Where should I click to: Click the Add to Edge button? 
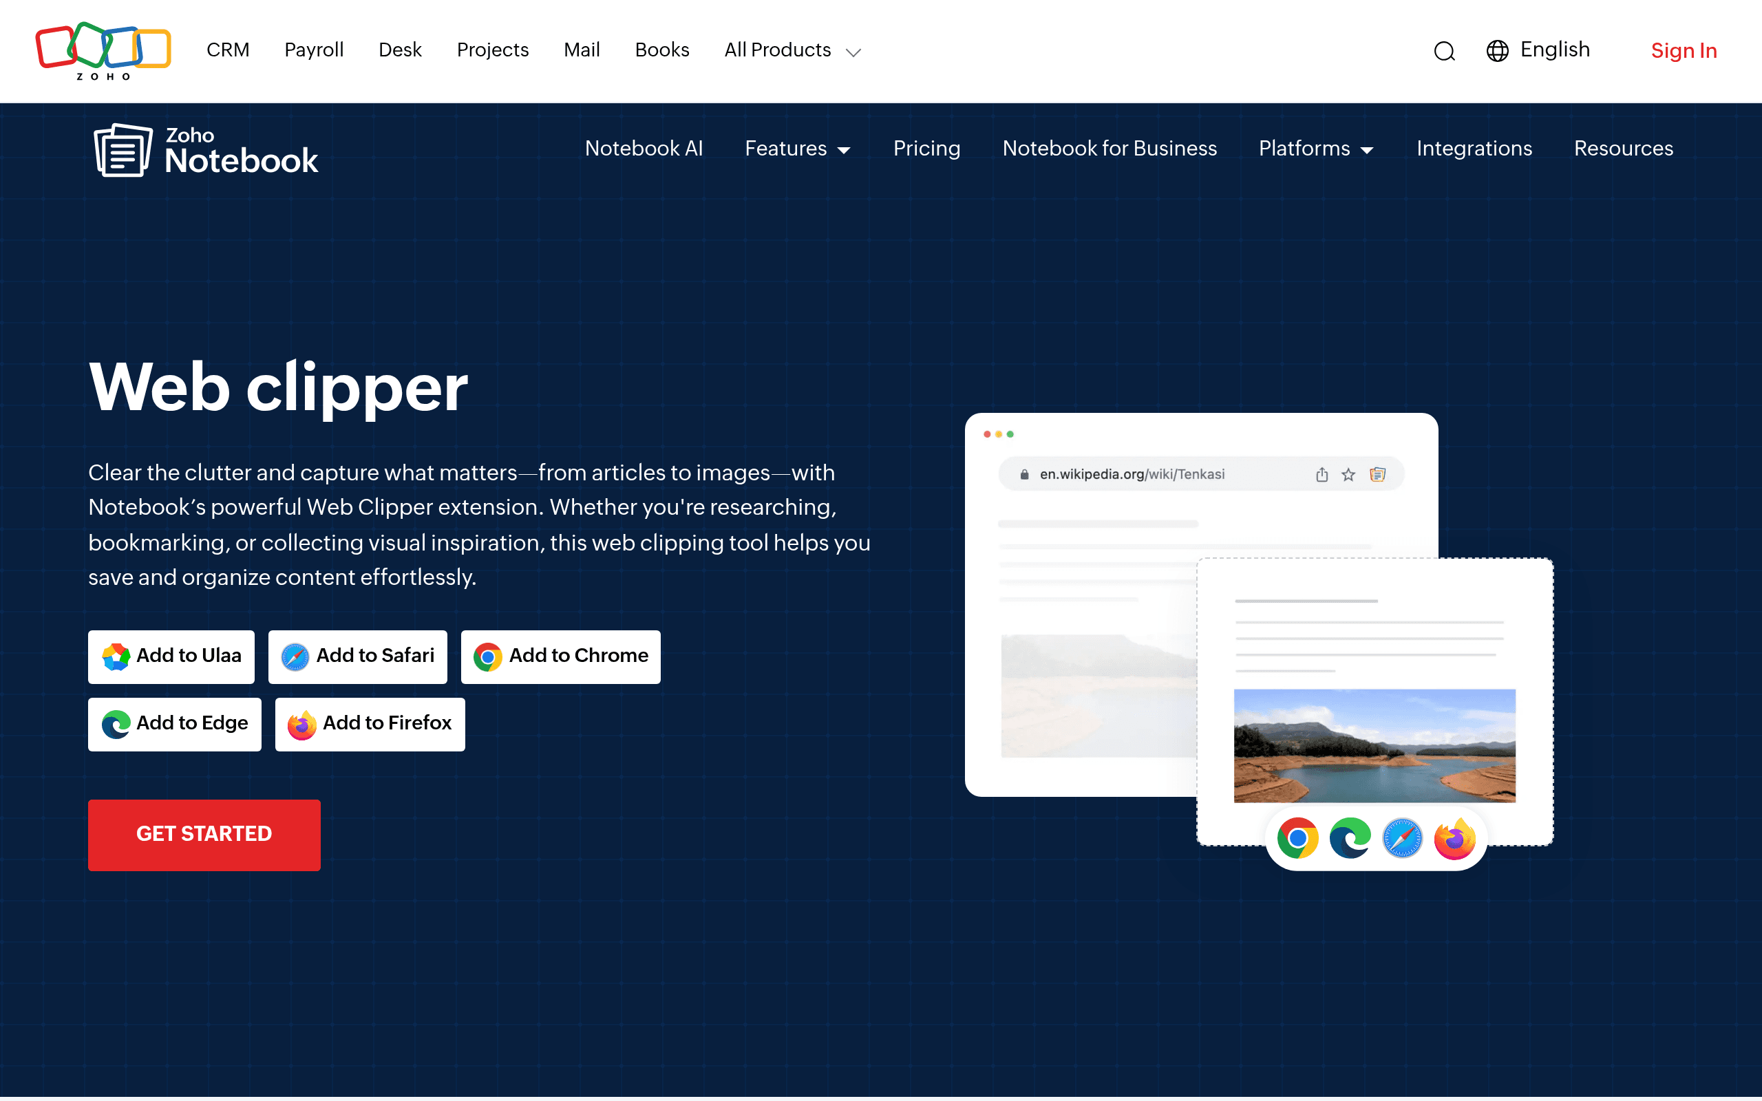175,725
